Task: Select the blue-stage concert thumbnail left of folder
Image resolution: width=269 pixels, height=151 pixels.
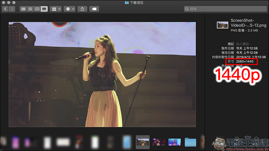Action: point(175,142)
